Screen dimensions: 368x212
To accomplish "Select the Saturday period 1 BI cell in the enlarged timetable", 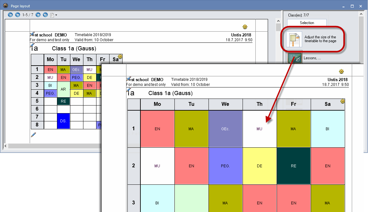I will (x=328, y=129).
